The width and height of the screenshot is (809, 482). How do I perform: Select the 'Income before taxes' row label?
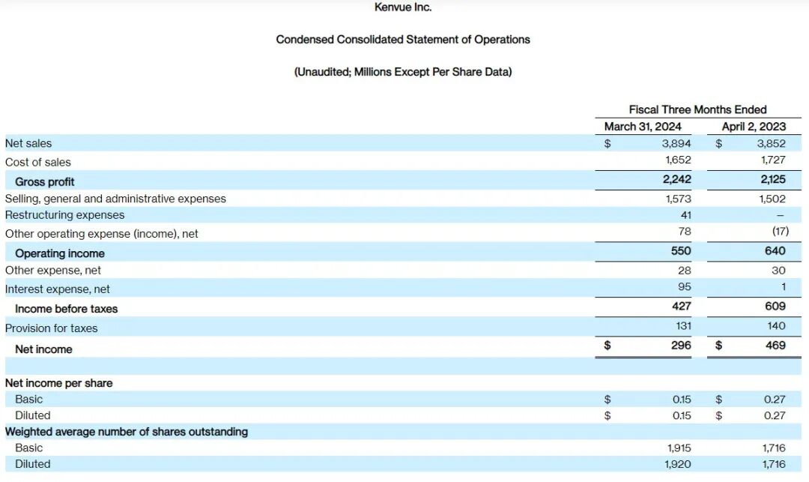(67, 309)
